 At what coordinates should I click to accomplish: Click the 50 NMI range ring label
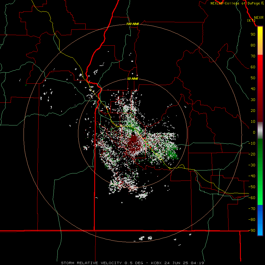132,79
